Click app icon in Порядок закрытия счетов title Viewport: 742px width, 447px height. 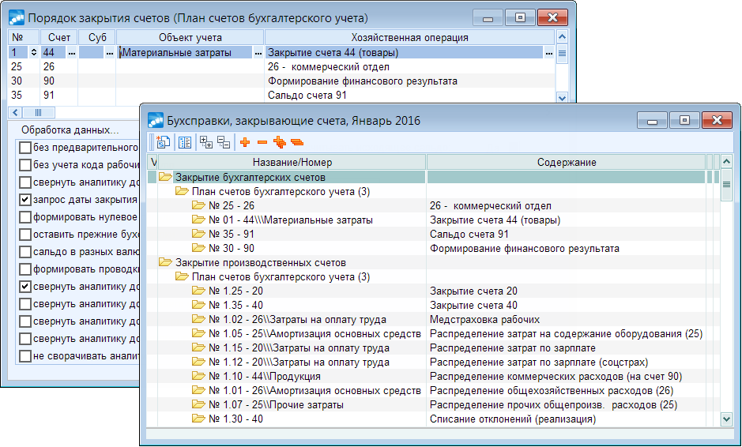[x=17, y=18]
